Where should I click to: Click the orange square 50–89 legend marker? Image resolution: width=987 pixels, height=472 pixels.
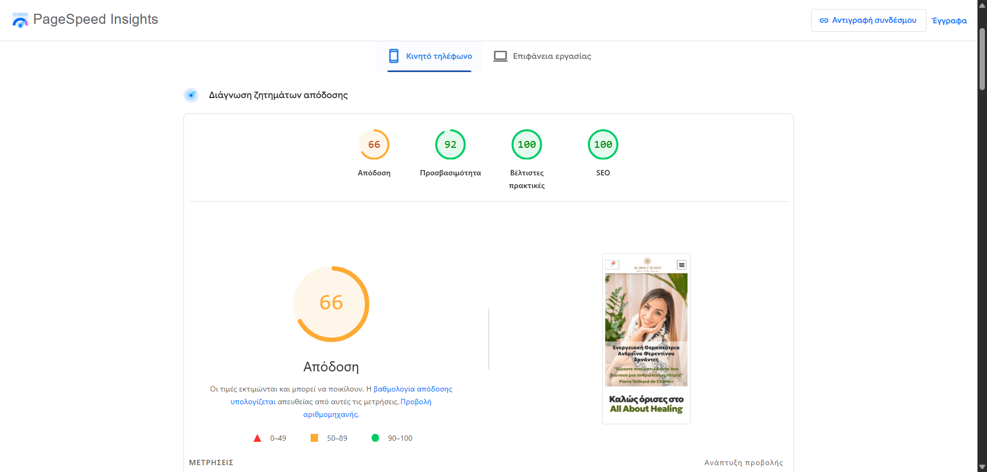pos(314,438)
